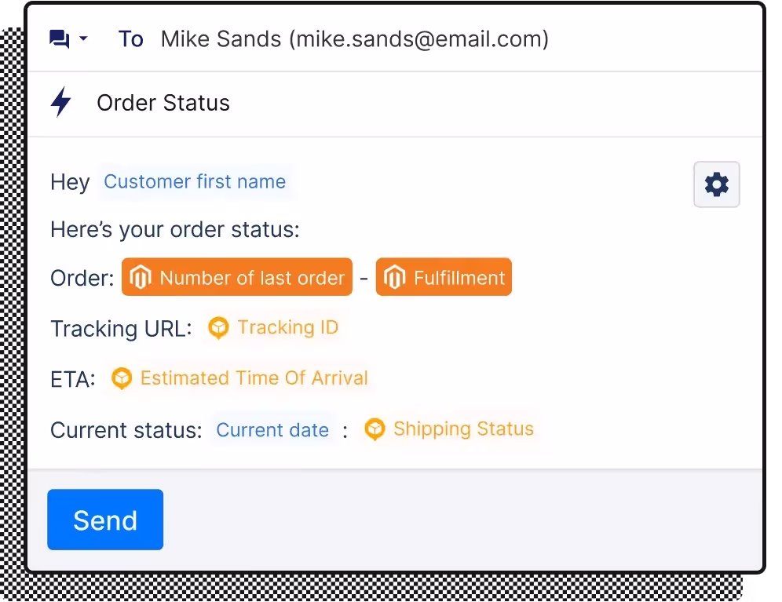Expand the channel selector dropdown arrow

pos(83,38)
